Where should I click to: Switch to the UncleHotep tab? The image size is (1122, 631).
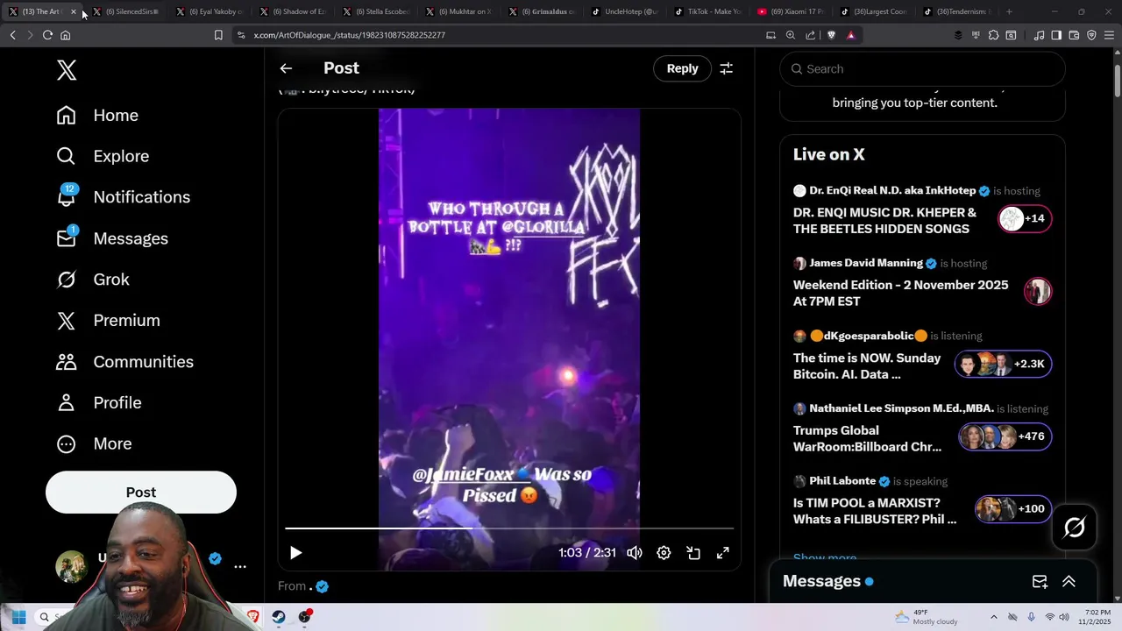pyautogui.click(x=627, y=12)
